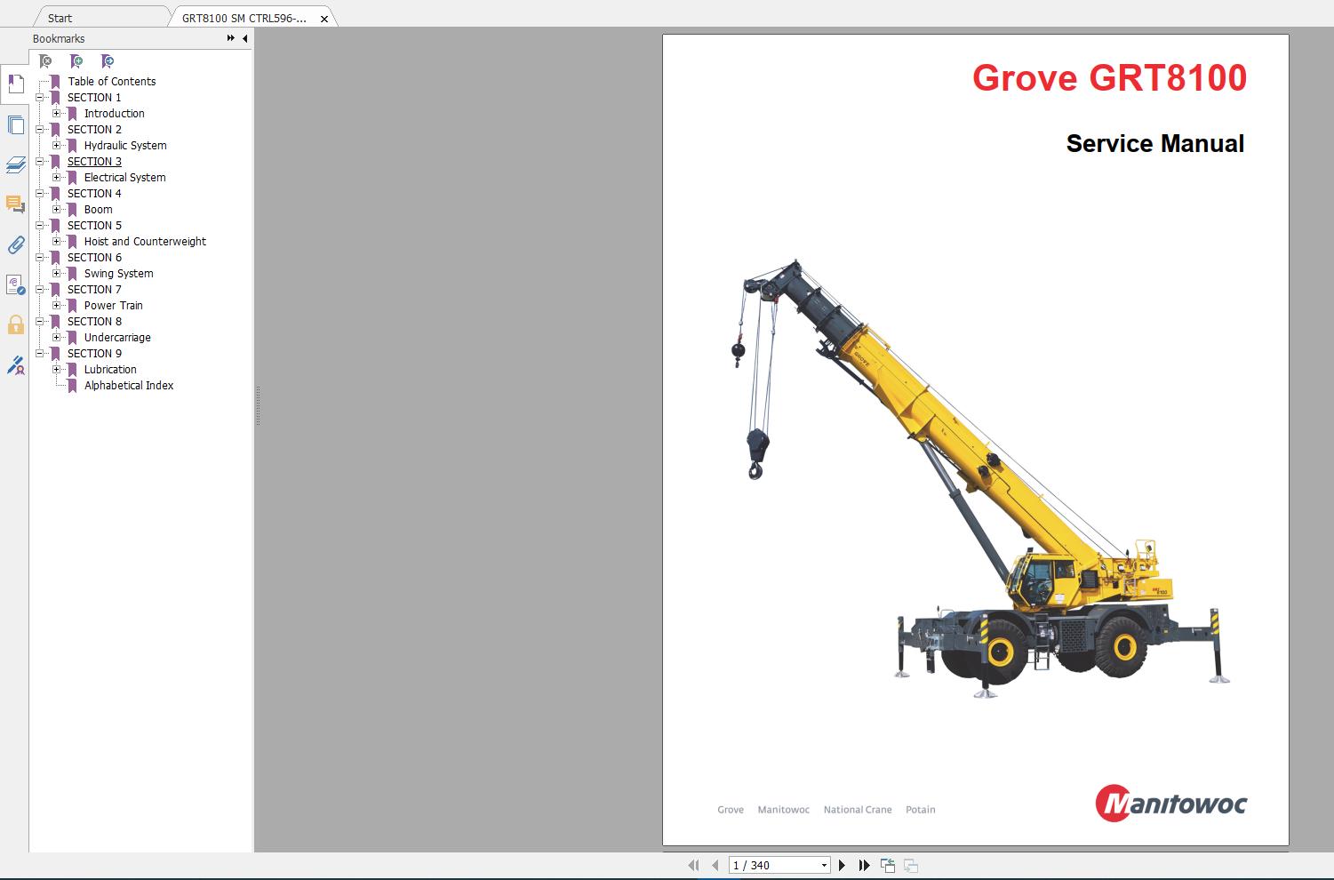The height and width of the screenshot is (880, 1334).
Task: Collapse the Bookmarks panel with the left arrow
Action: tap(244, 38)
